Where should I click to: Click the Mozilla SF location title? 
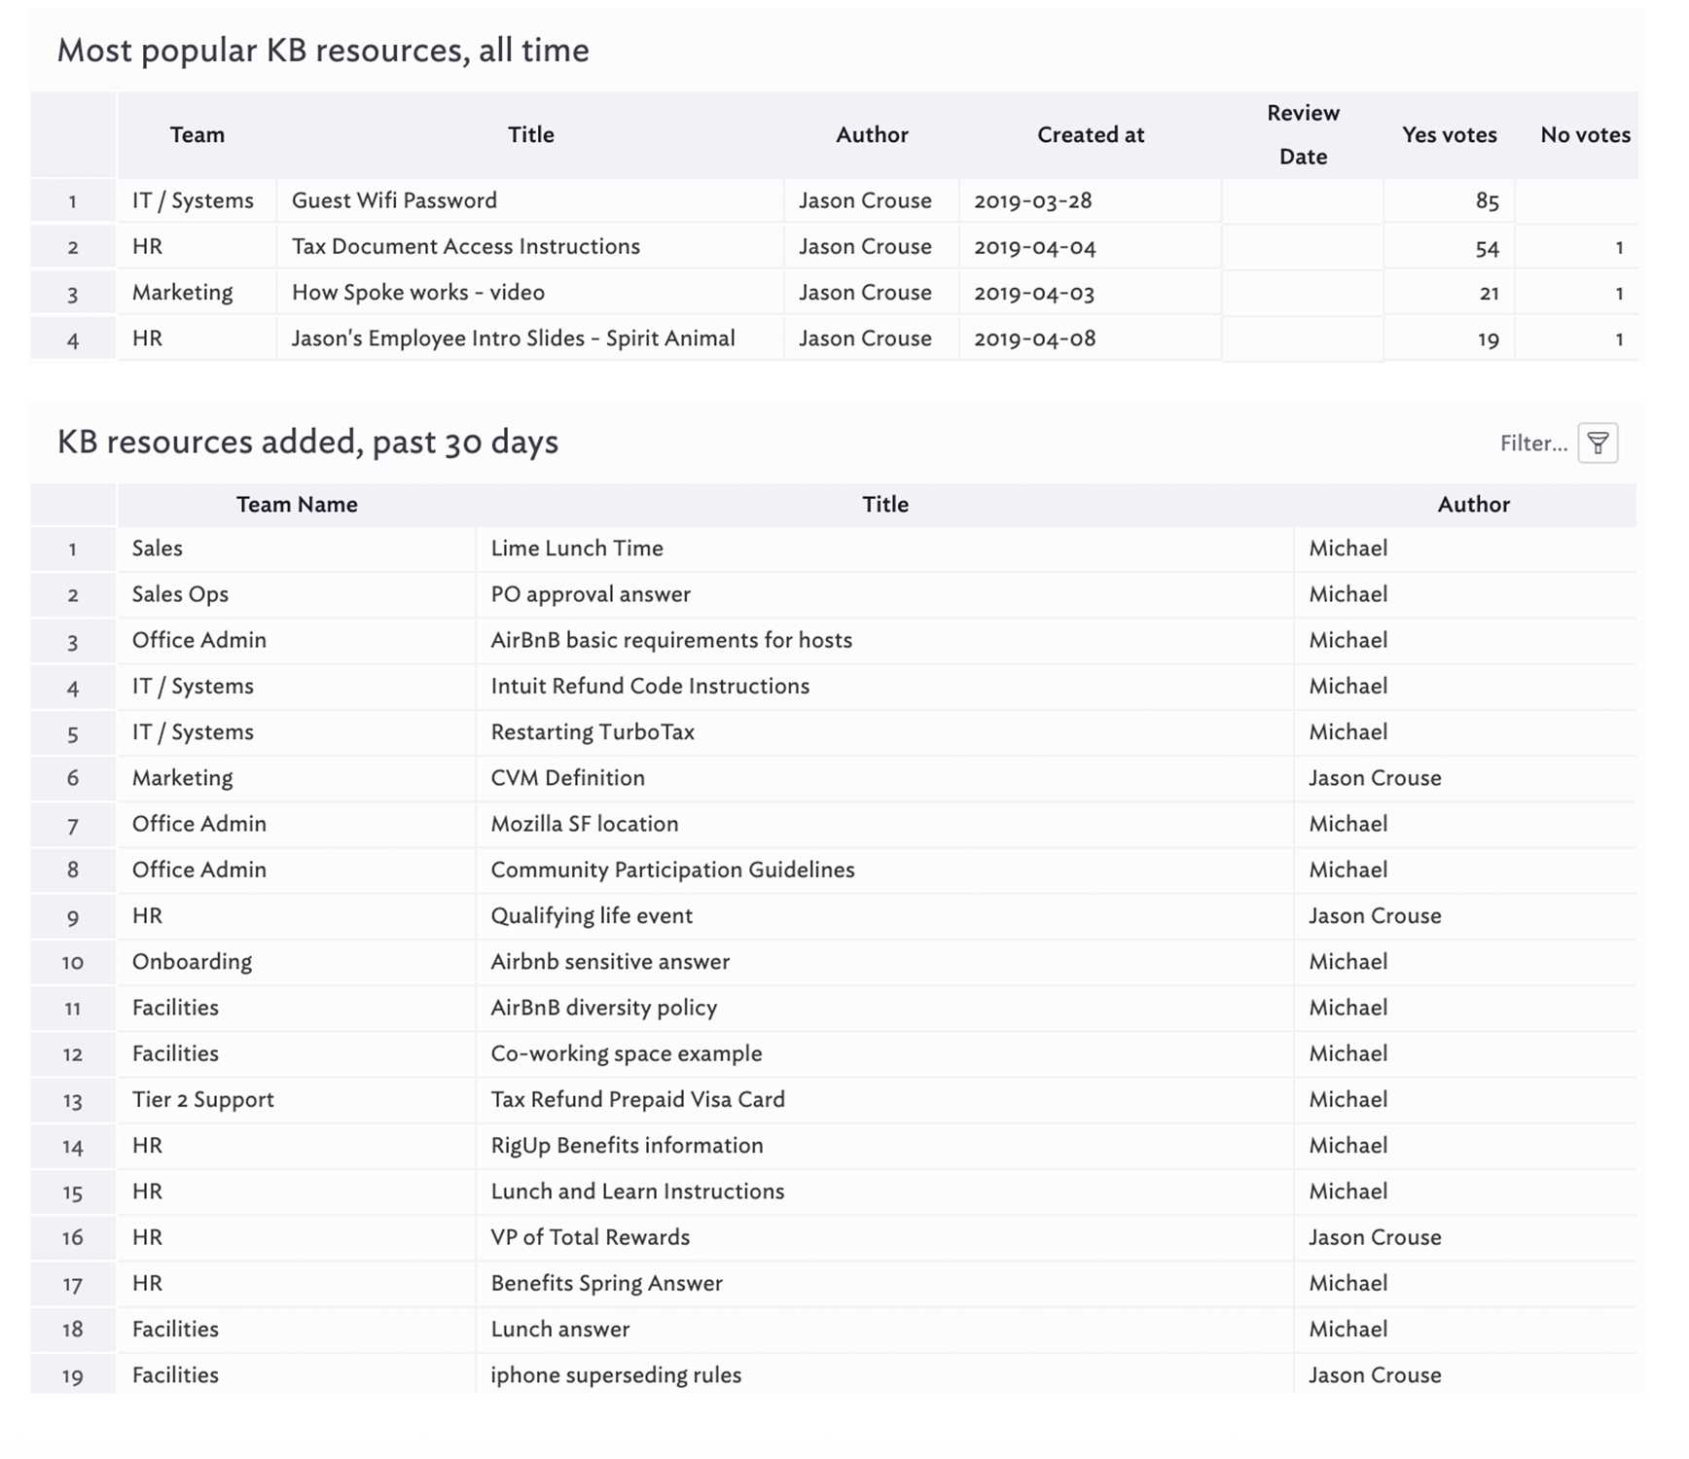pyautogui.click(x=585, y=824)
